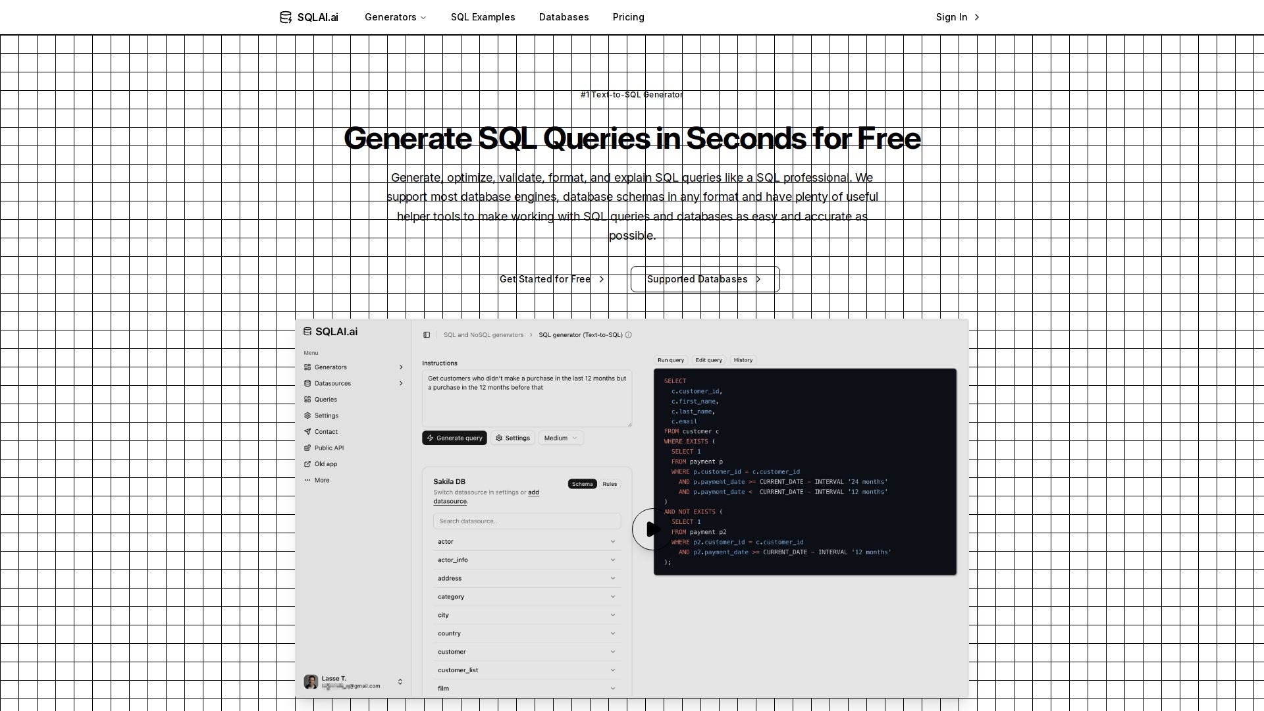The width and height of the screenshot is (1264, 711).
Task: Click the Settings gear icon in sidebar
Action: [x=307, y=415]
